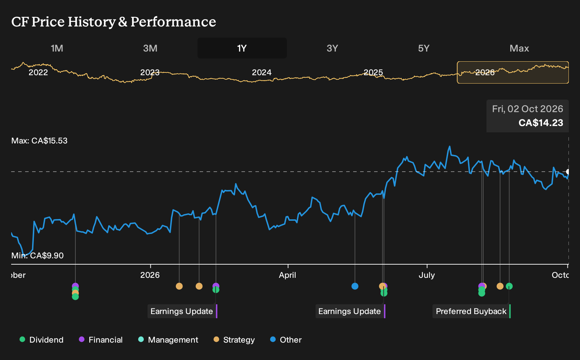This screenshot has height=360, width=580.
Task: Toggle the Dividend legend filter
Action: point(42,340)
